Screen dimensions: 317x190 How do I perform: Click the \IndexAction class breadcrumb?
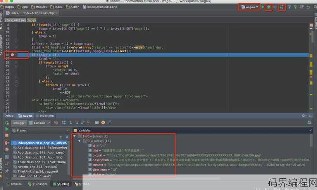tap(16, 20)
